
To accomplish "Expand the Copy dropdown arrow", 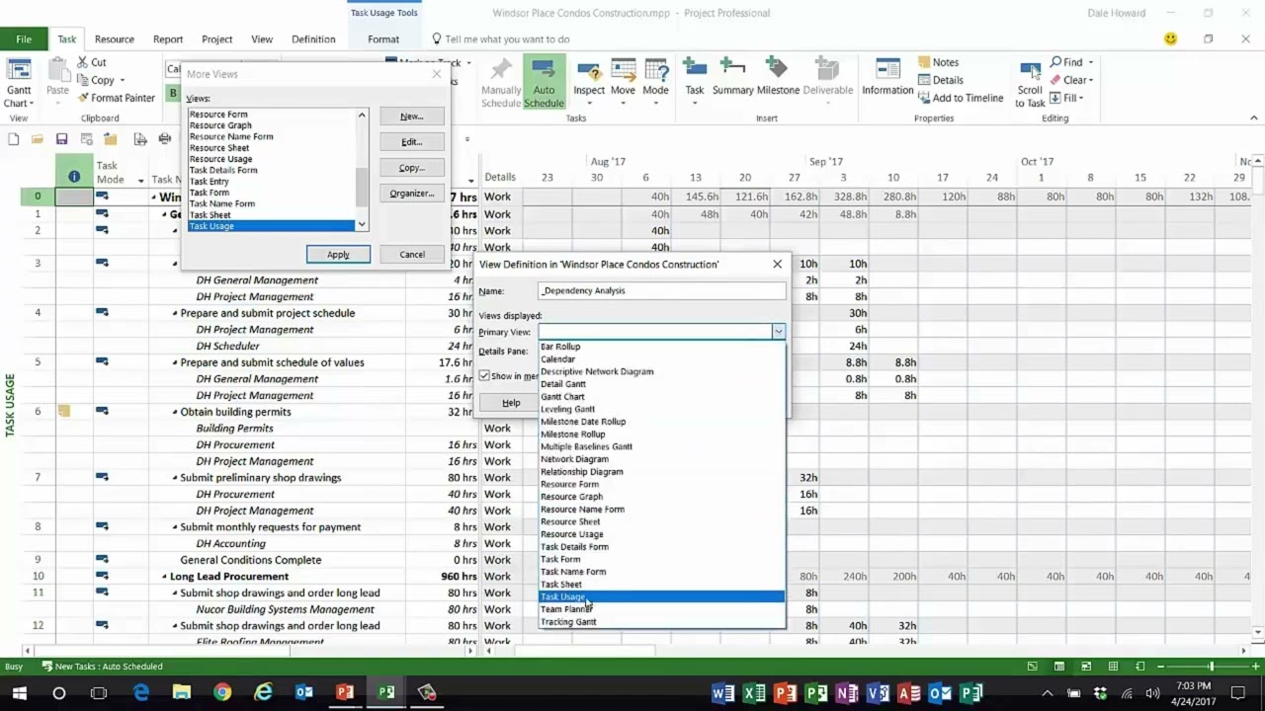I will pyautogui.click(x=122, y=81).
